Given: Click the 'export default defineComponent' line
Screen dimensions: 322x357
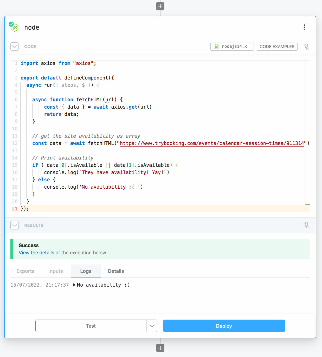Looking at the screenshot, I should click(x=67, y=78).
